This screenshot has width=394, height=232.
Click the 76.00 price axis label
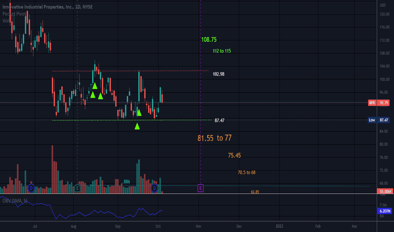click(384, 157)
